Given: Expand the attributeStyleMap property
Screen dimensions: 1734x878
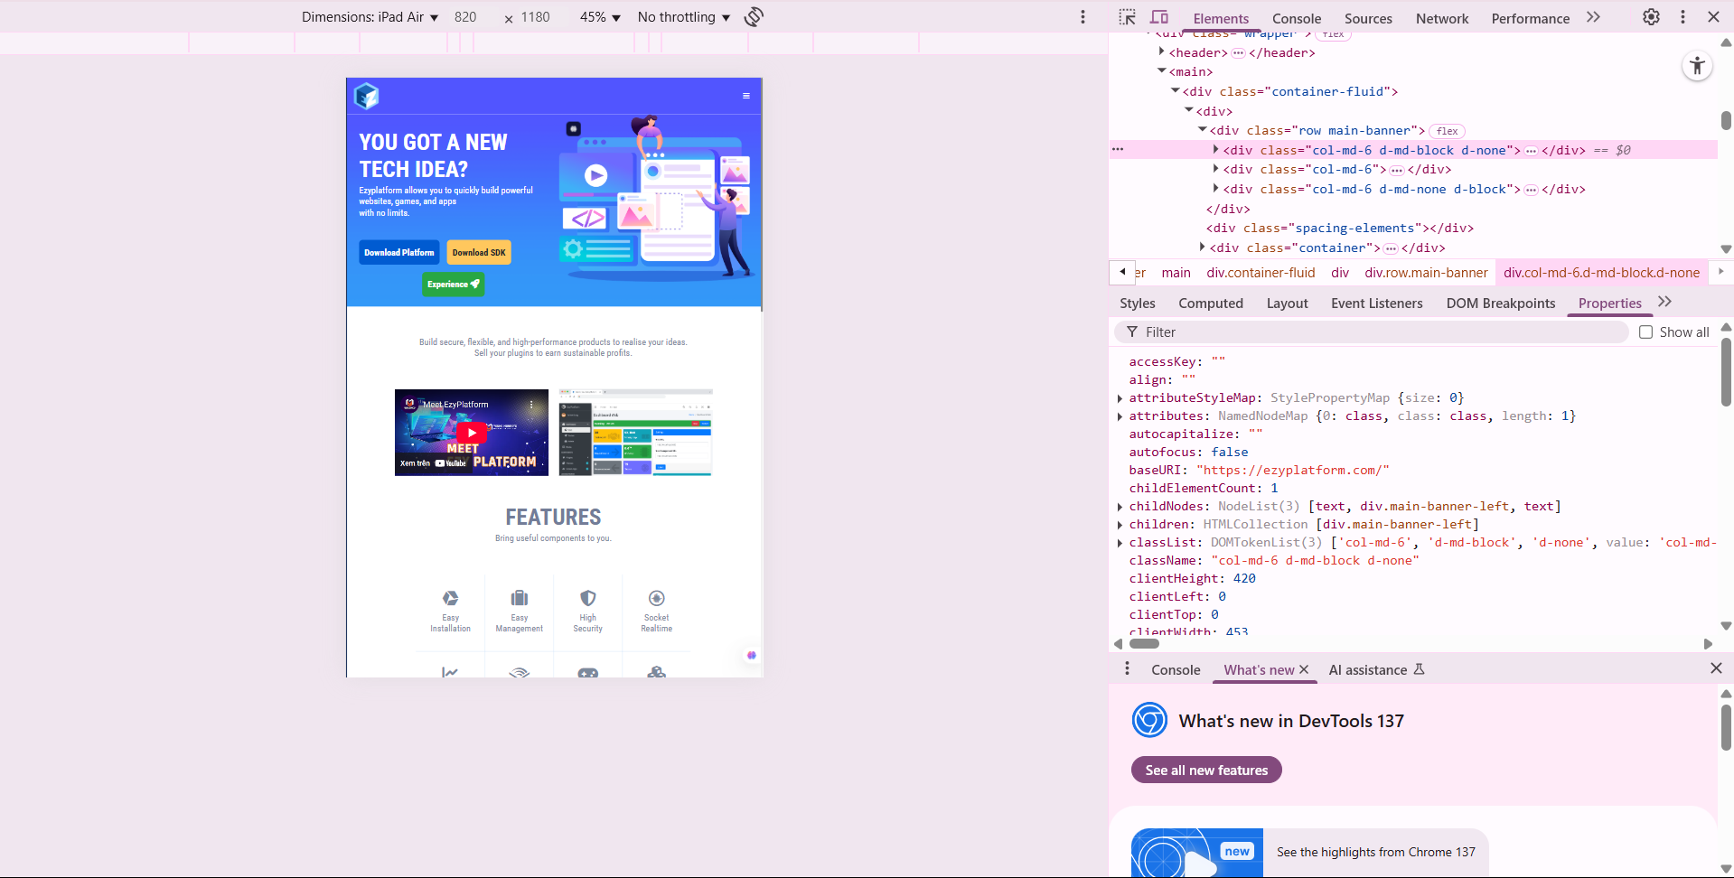Looking at the screenshot, I should coord(1120,398).
